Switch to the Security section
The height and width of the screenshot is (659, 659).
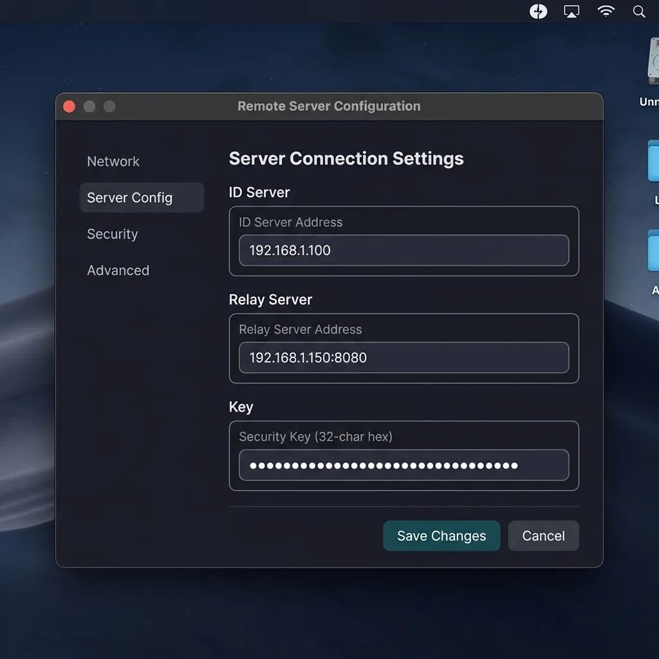[112, 234]
